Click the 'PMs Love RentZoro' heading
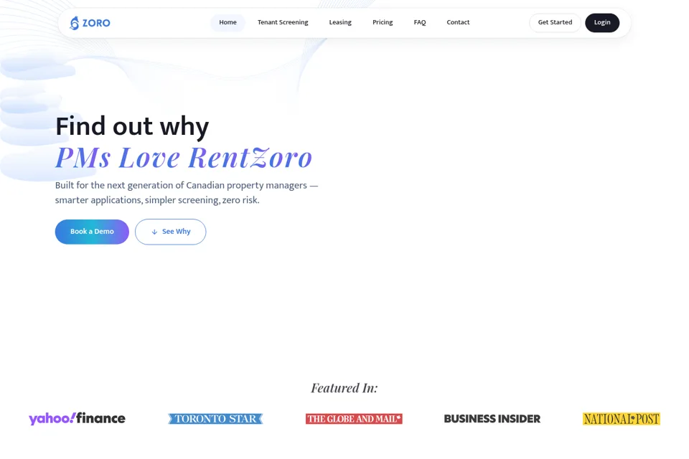 click(184, 157)
